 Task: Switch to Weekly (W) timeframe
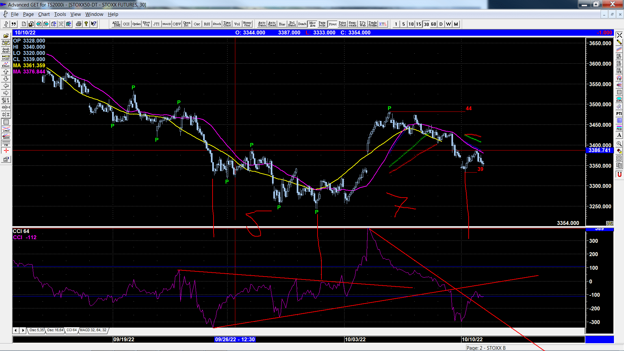tap(448, 24)
